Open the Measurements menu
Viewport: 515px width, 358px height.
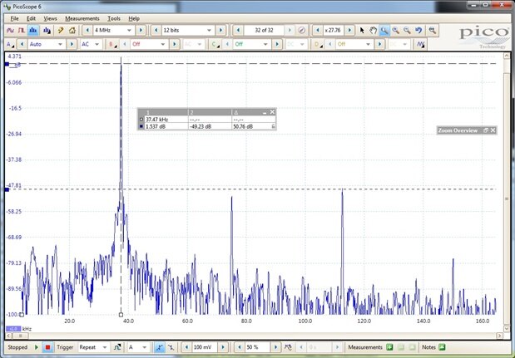[x=82, y=17]
